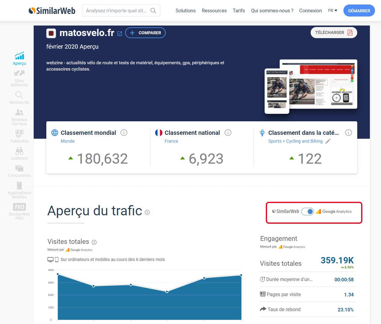381x324 pixels.
Task: Click matosvelo.fr favicon icon
Action: pos(51,33)
